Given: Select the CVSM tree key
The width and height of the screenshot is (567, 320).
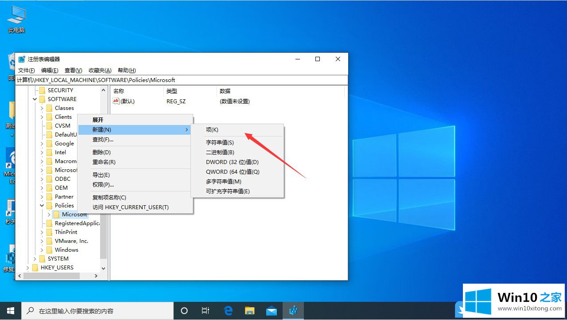Looking at the screenshot, I should 62,125.
